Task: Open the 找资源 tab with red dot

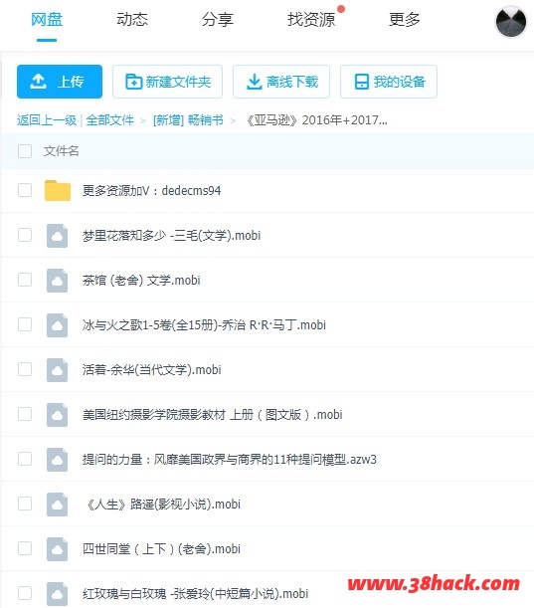Action: (x=311, y=19)
